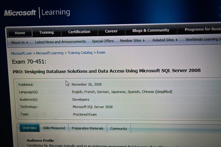Switch to the Skills Measured tab
This screenshot has height=147, width=221.
[x=54, y=128]
